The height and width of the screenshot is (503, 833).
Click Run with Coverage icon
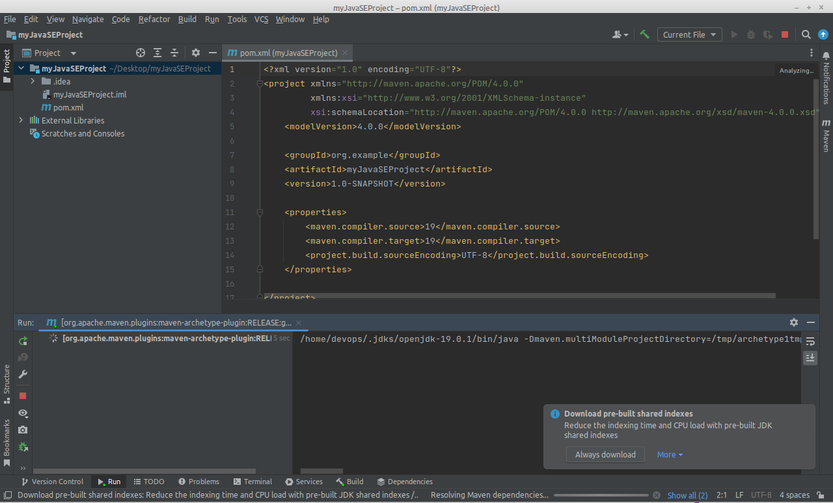(768, 34)
